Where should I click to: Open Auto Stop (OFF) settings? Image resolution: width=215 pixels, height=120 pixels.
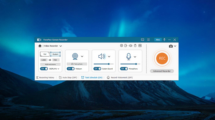click(x=68, y=78)
